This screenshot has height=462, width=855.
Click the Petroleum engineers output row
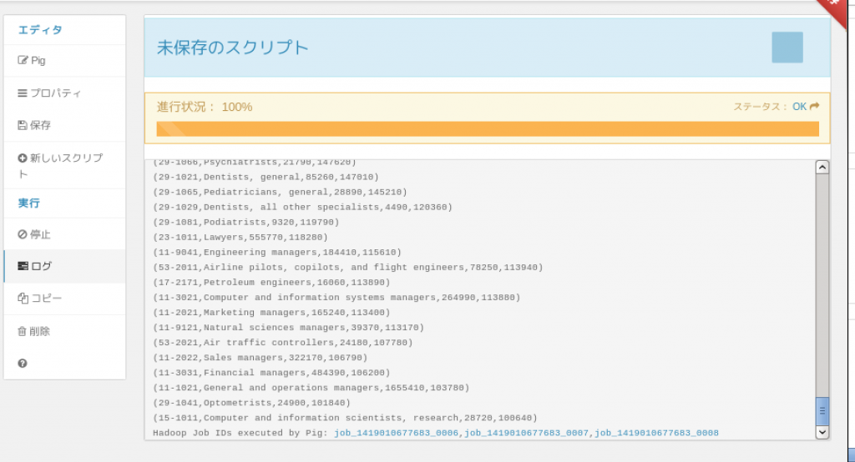point(271,283)
